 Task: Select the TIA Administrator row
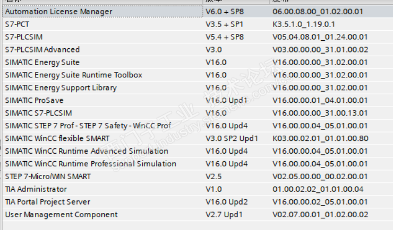point(36,189)
